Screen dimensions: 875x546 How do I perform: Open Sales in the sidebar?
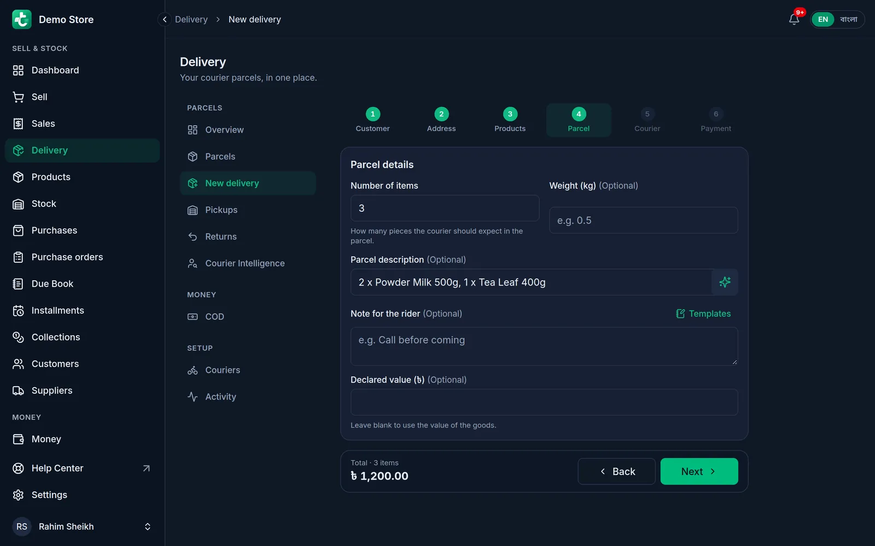82,123
